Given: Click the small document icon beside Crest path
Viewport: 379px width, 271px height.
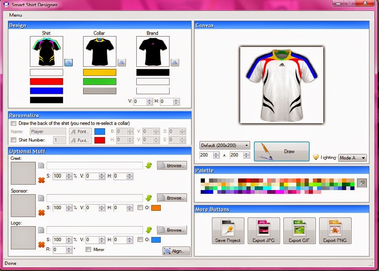Looking at the screenshot, I should pyautogui.click(x=41, y=166).
